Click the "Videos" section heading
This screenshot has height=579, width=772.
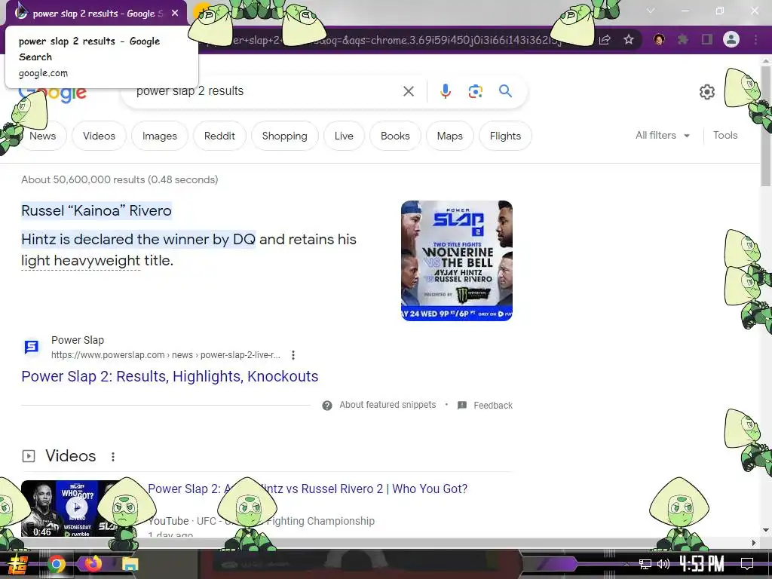pos(70,456)
